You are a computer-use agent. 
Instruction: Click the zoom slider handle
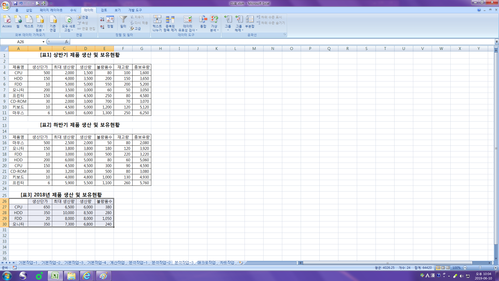pos(480,268)
